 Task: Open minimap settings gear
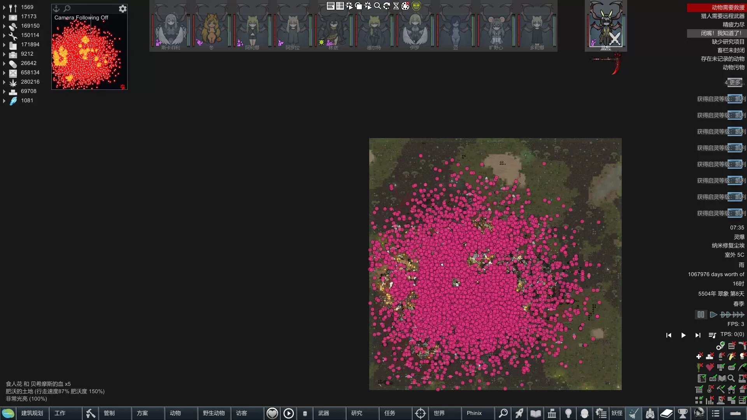(123, 9)
